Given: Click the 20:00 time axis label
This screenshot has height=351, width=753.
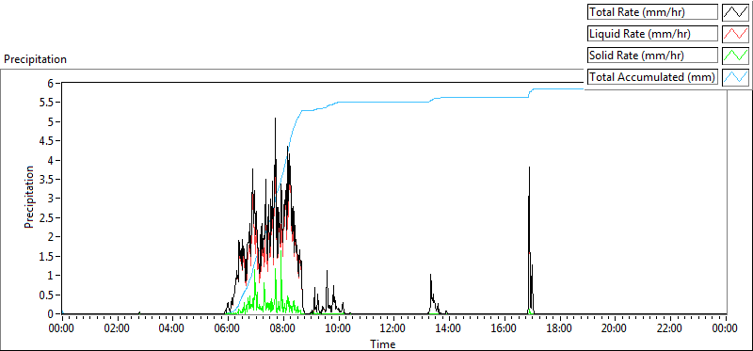Looking at the screenshot, I should click(x=615, y=328).
